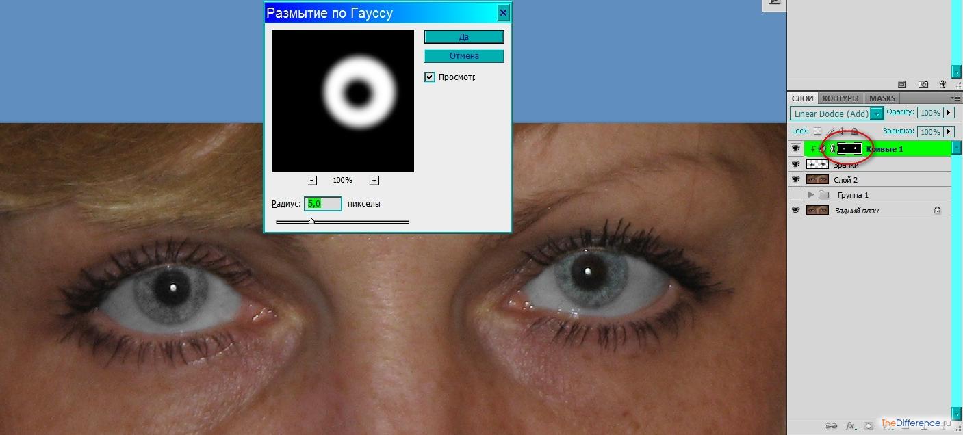Switch to the СЛОИ tab
The width and height of the screenshot is (963, 435).
pos(803,98)
